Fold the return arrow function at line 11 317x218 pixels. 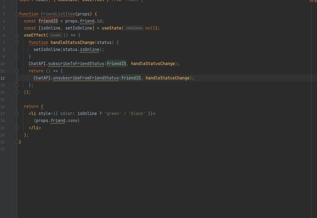pos(17,71)
